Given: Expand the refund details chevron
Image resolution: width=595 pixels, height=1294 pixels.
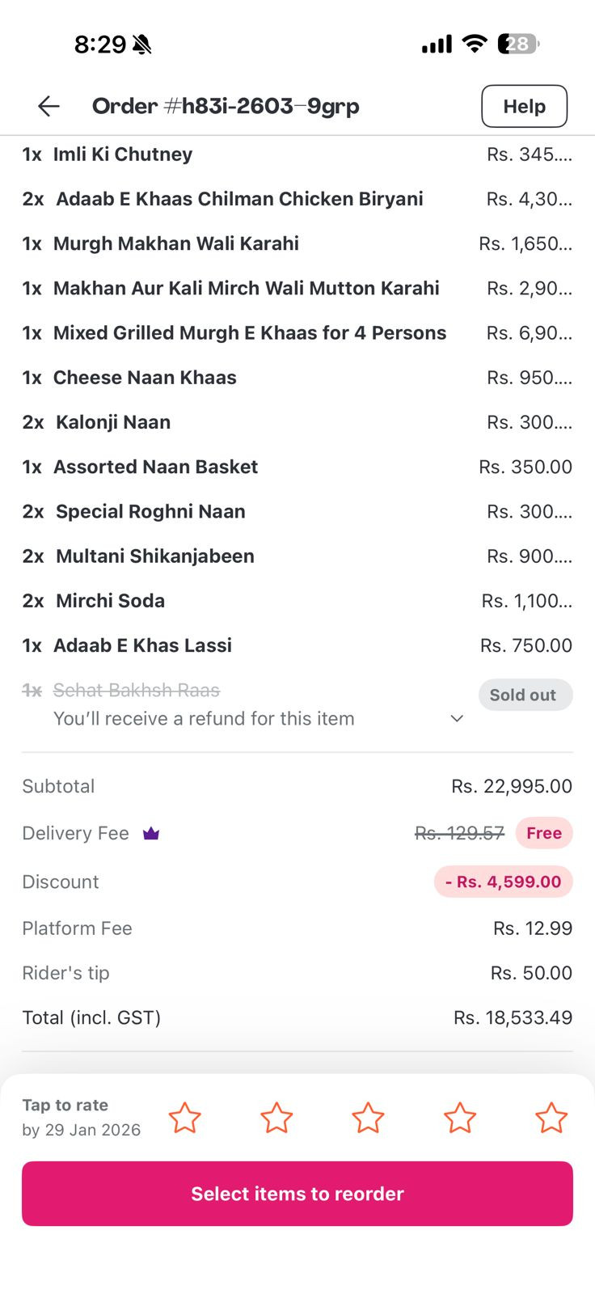Looking at the screenshot, I should click(457, 718).
